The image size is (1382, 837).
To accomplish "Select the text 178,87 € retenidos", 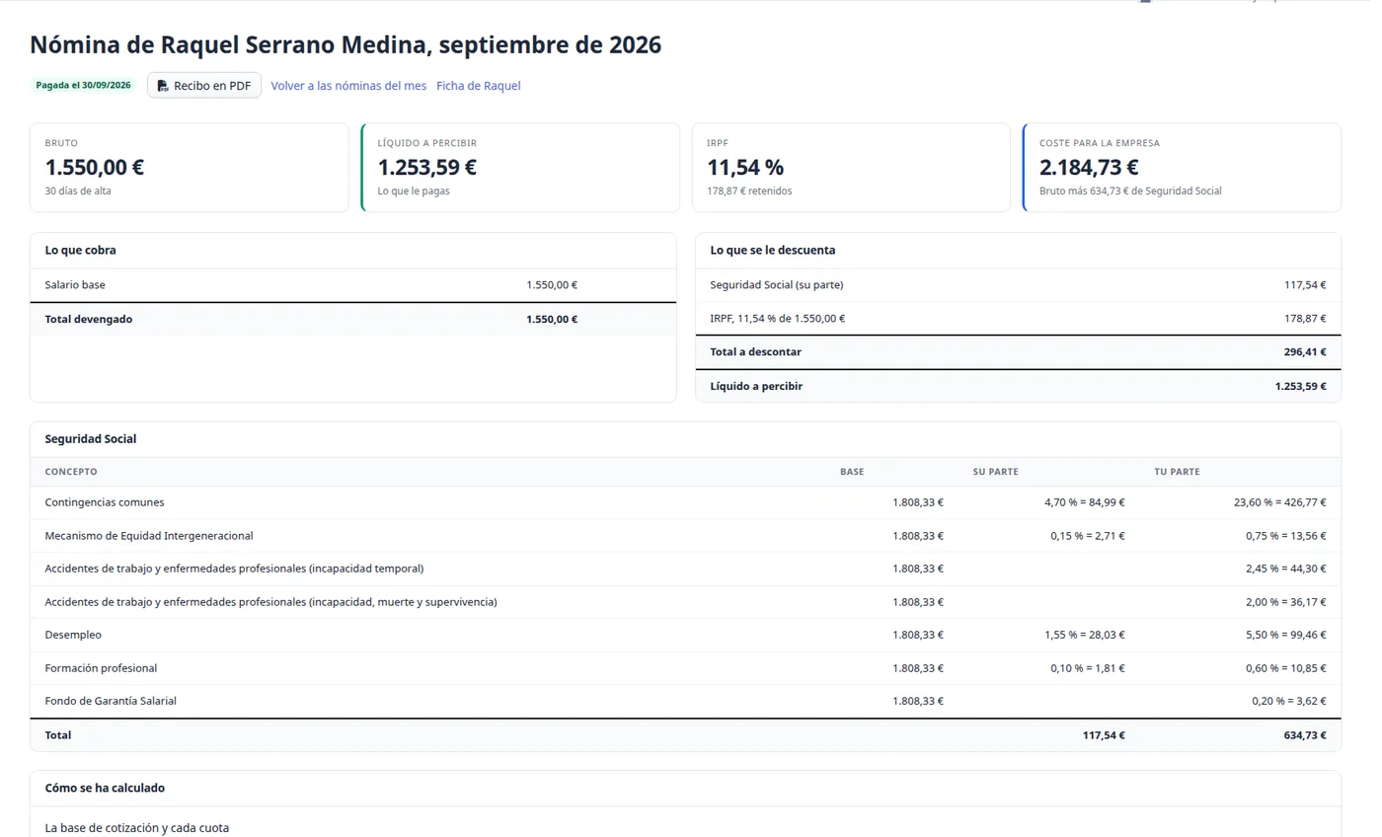I will tap(749, 191).
